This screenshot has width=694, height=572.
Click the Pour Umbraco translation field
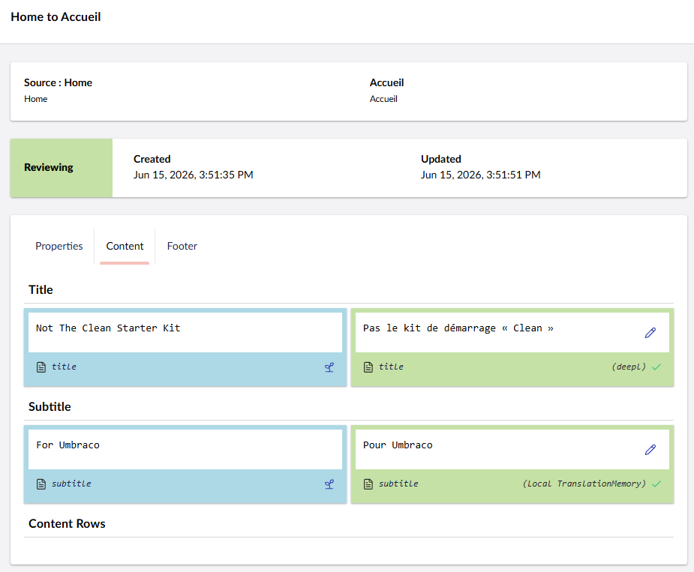512,450
